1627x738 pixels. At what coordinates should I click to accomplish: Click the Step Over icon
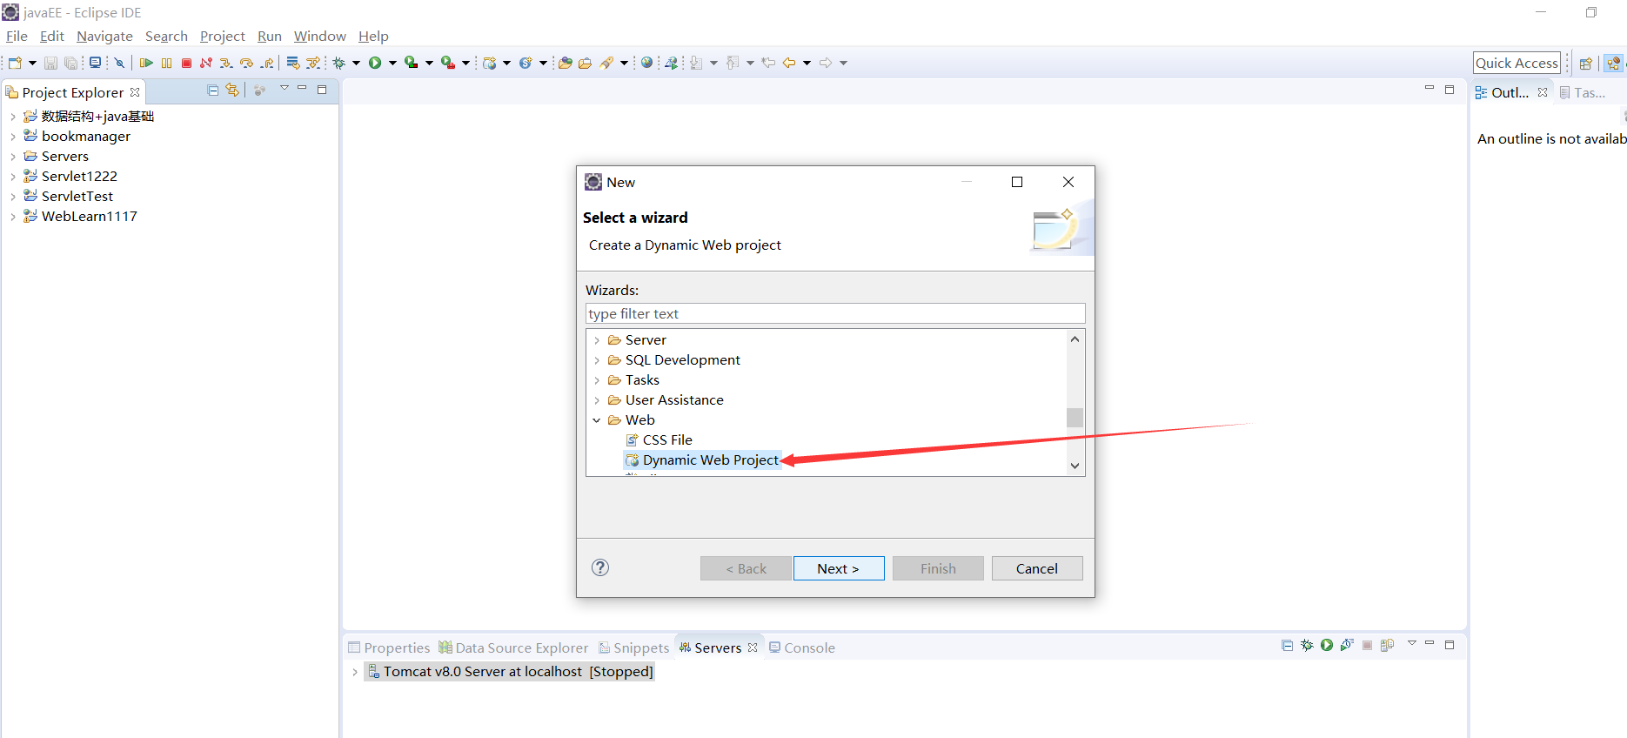click(247, 63)
